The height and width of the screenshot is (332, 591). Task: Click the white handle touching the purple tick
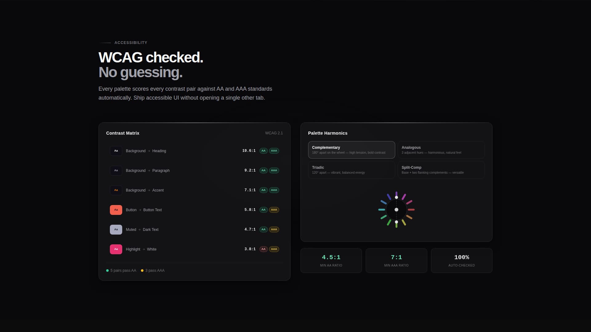click(396, 197)
